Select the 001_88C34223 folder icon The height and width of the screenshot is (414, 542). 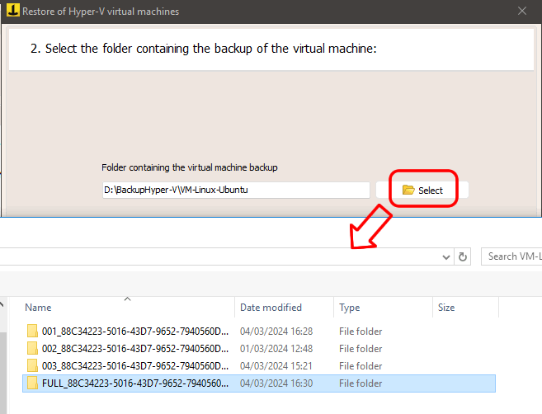tap(32, 331)
